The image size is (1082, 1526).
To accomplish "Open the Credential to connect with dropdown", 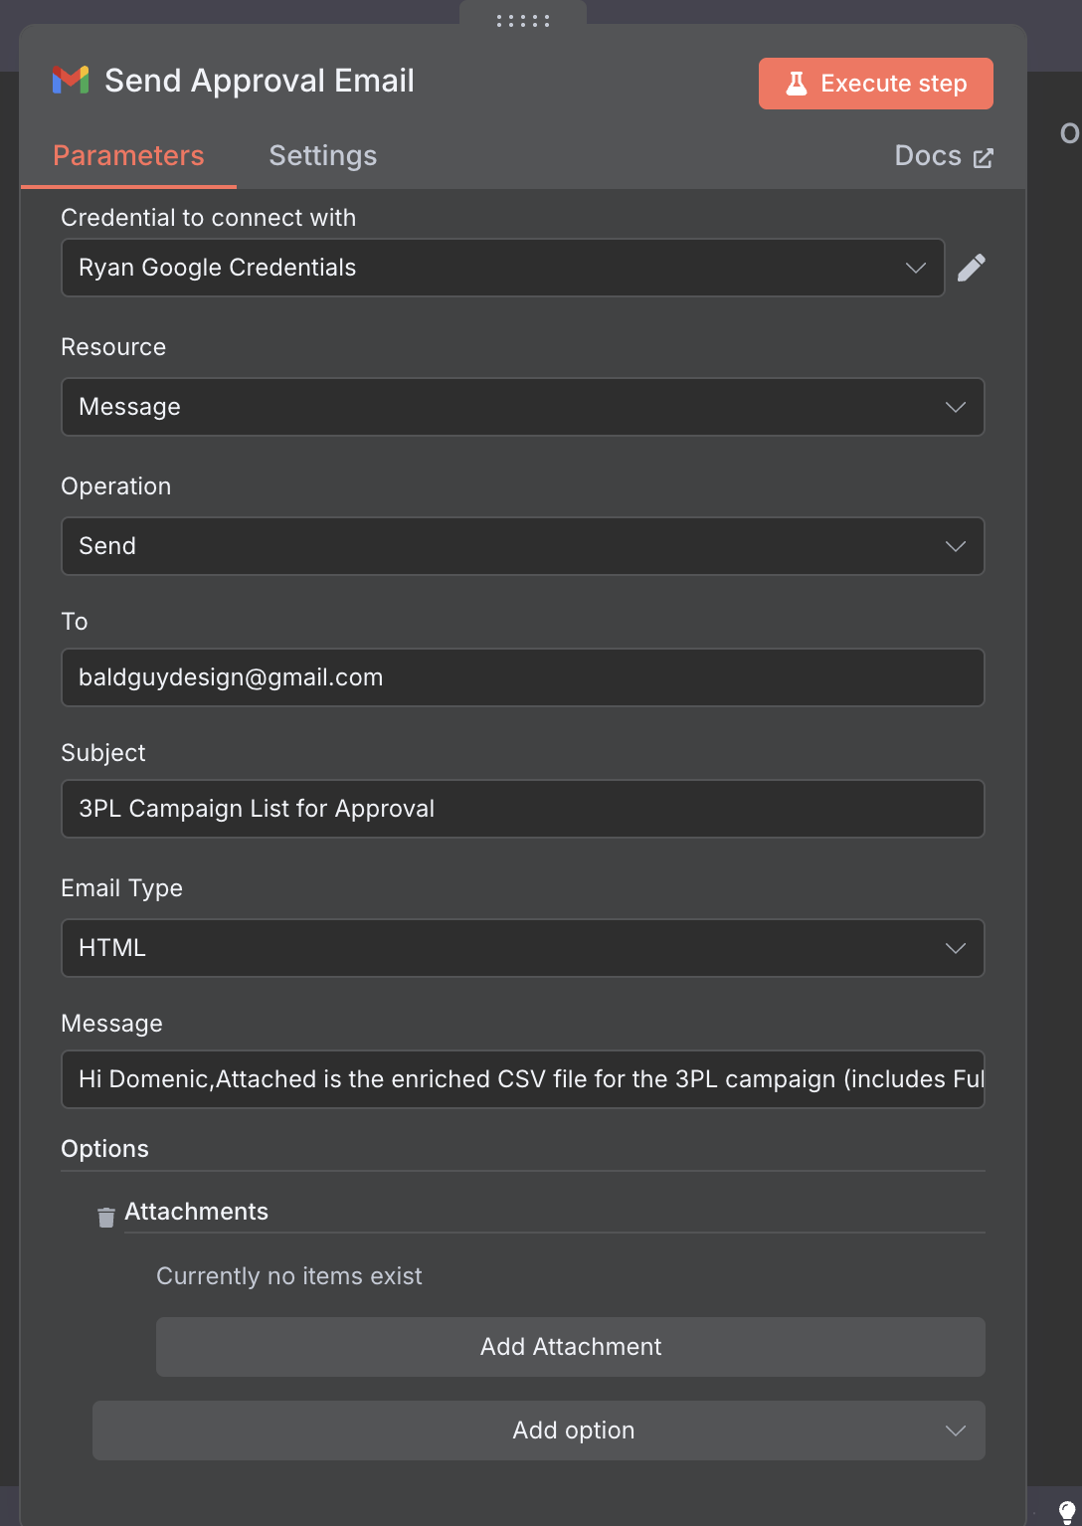I will [503, 268].
